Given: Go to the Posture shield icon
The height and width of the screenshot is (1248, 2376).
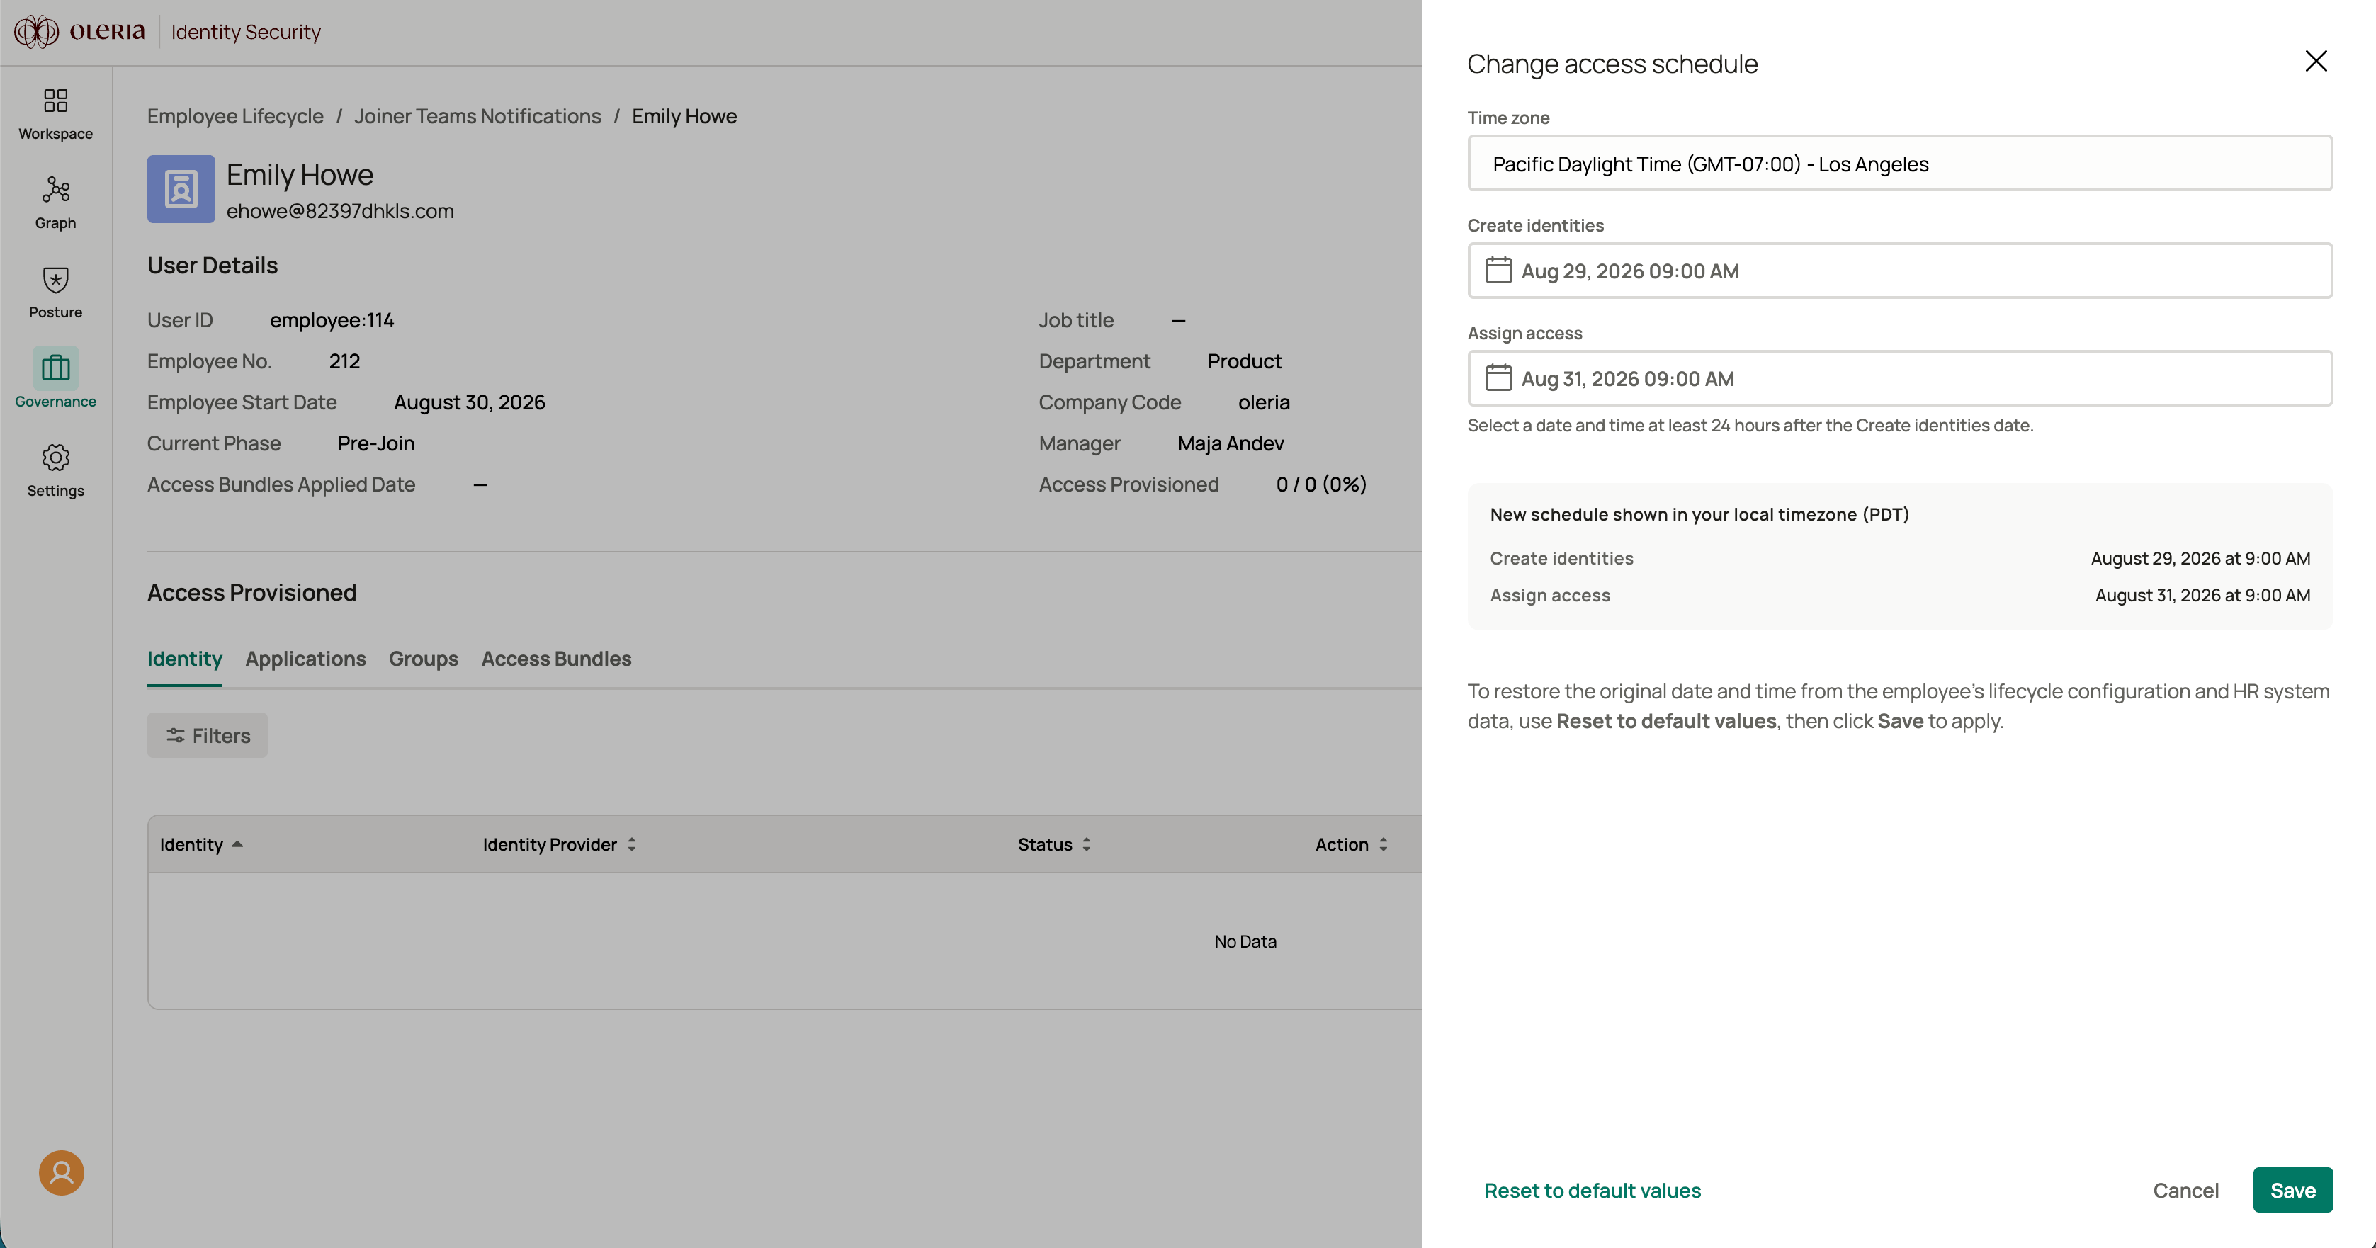Looking at the screenshot, I should [55, 280].
